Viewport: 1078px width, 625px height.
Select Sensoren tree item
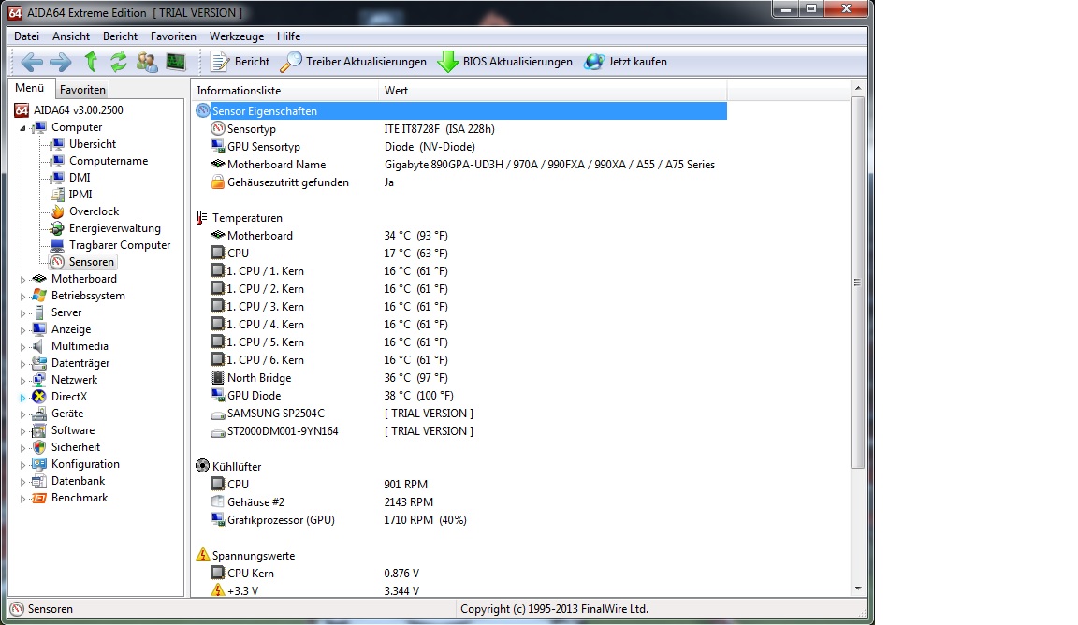tap(92, 262)
